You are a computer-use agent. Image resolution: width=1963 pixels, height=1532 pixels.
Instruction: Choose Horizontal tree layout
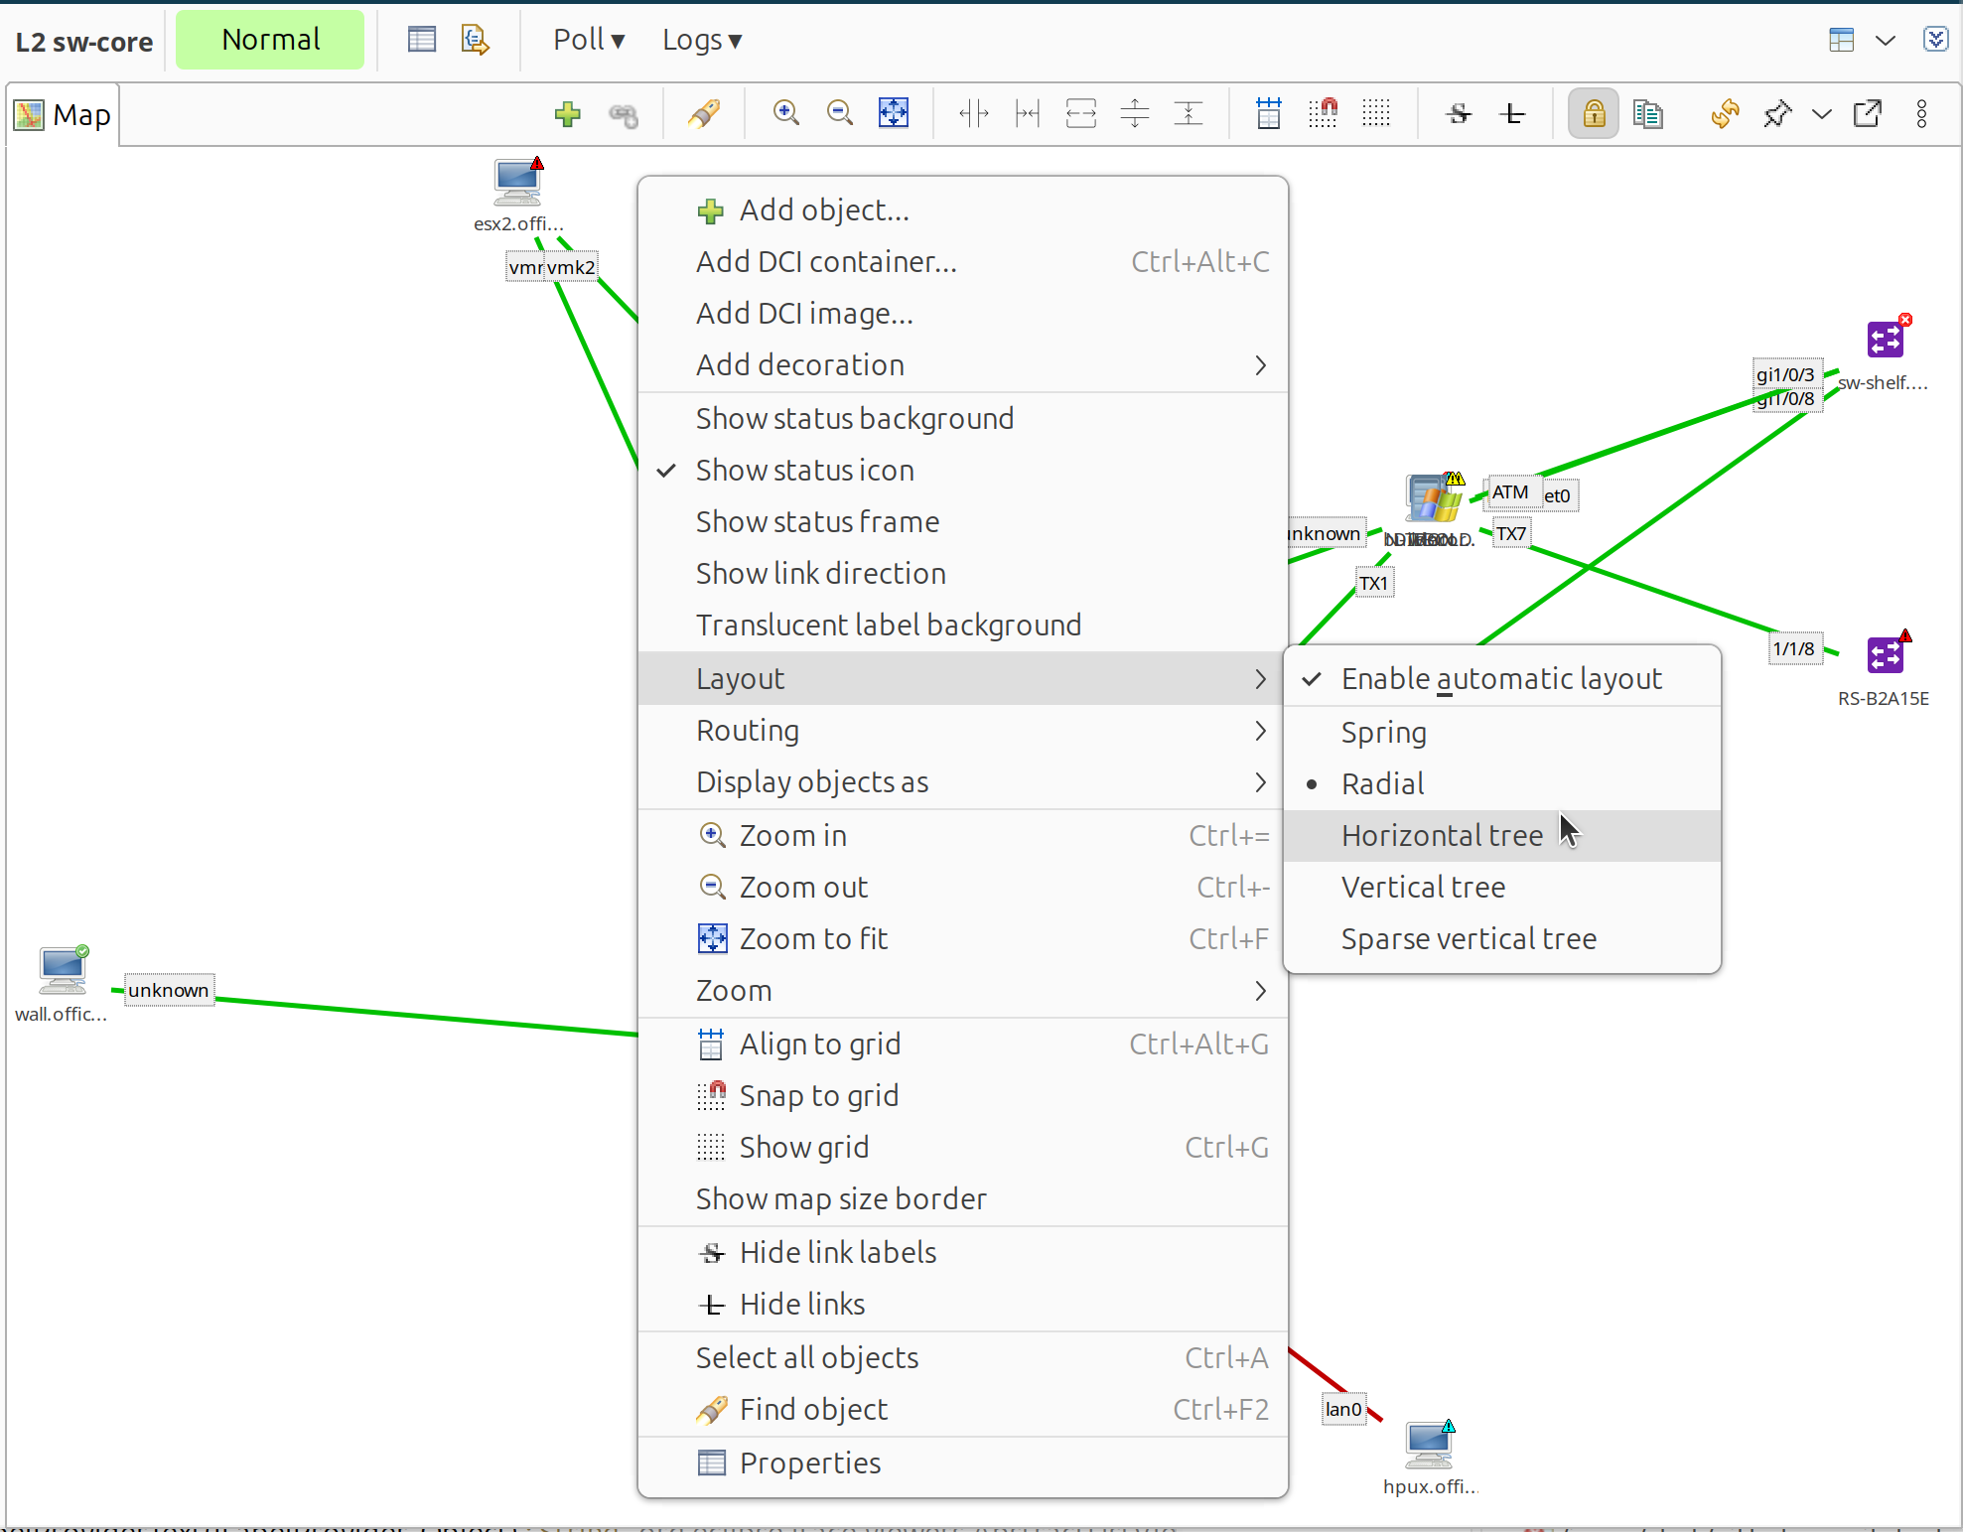tap(1442, 836)
